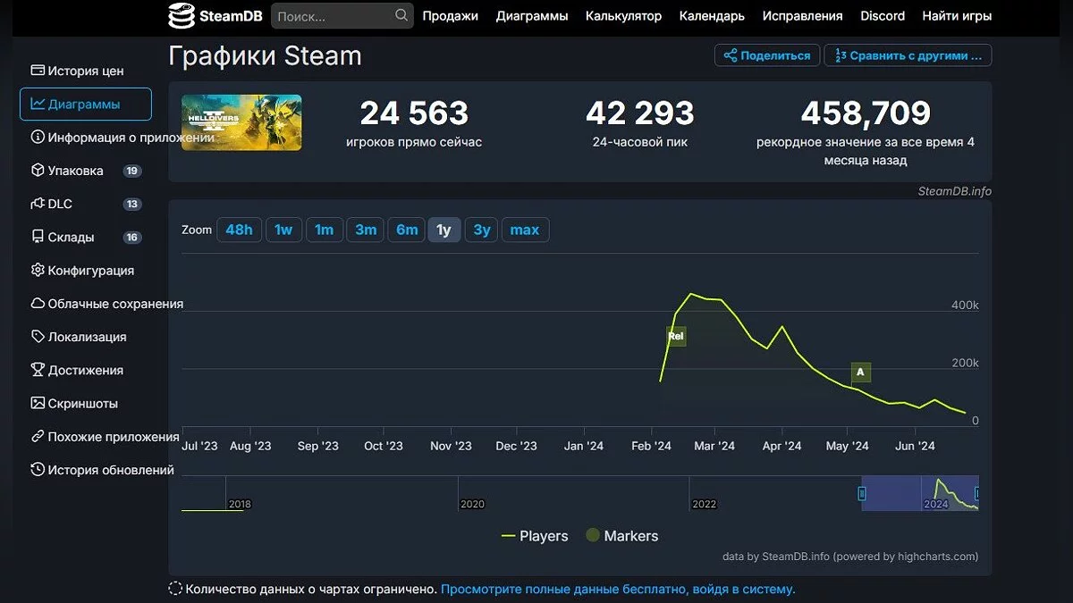Image resolution: width=1073 pixels, height=603 pixels.
Task: Set chart zoom to 48h
Action: click(x=239, y=230)
